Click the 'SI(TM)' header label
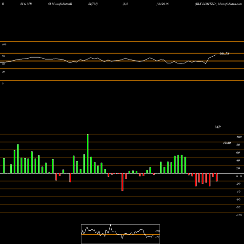 (x=93, y=4)
